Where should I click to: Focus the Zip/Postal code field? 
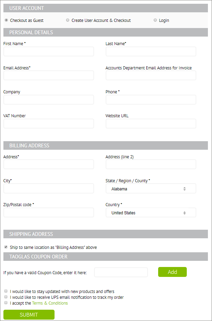tap(48, 212)
